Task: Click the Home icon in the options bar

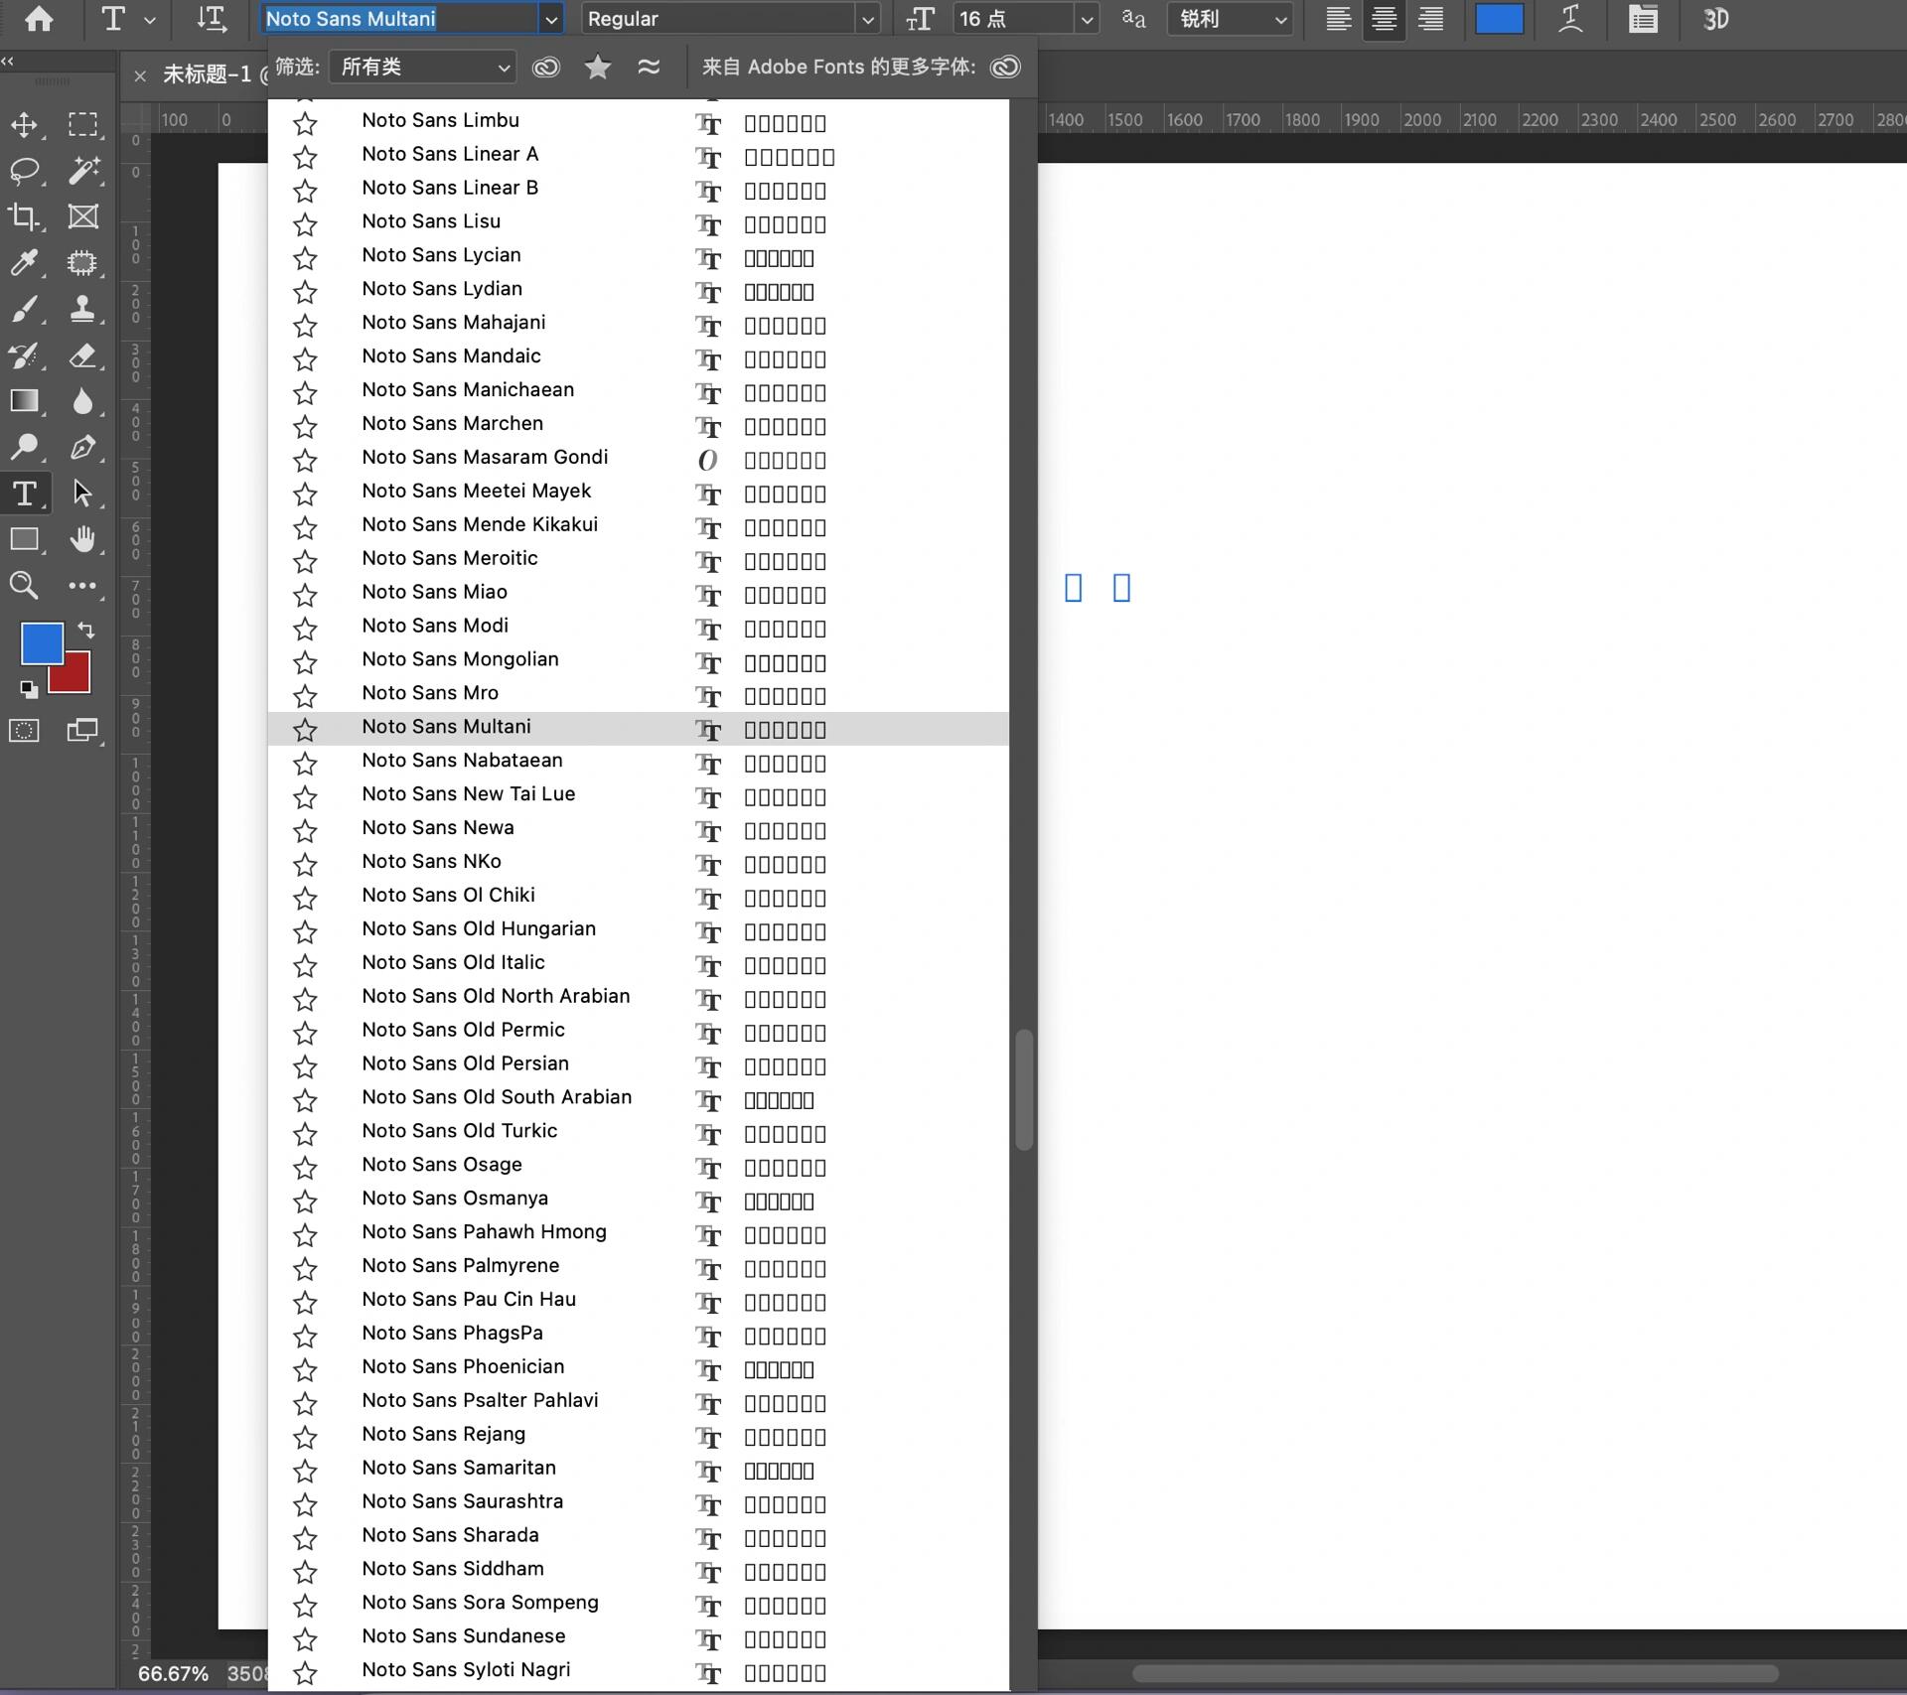Action: [39, 19]
